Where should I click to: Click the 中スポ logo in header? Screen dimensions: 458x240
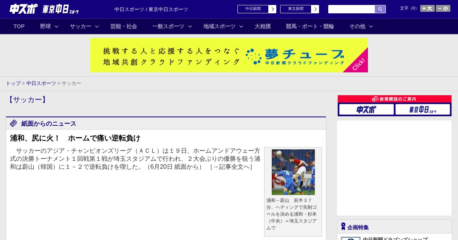(23, 9)
